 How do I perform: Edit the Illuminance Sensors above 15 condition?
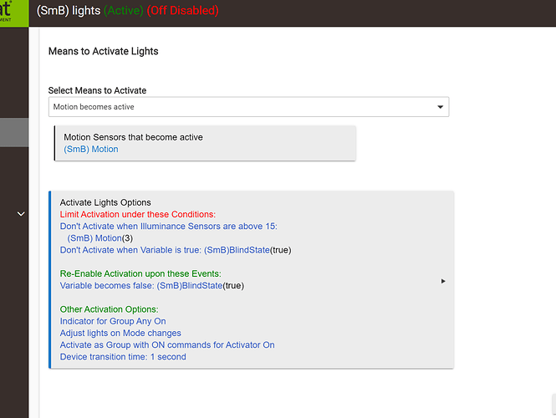pos(168,226)
